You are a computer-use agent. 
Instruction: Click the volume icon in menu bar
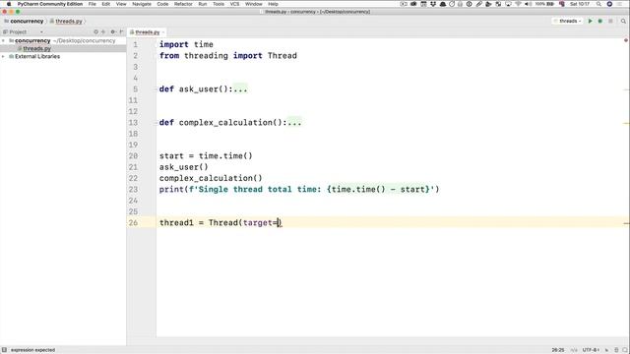click(528, 4)
